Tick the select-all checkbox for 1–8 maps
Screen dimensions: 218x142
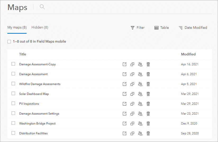(x=9, y=42)
